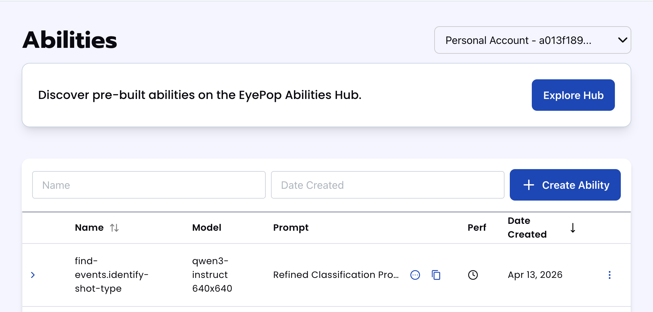Open the full prompt via ellipsis bubble icon

point(415,275)
